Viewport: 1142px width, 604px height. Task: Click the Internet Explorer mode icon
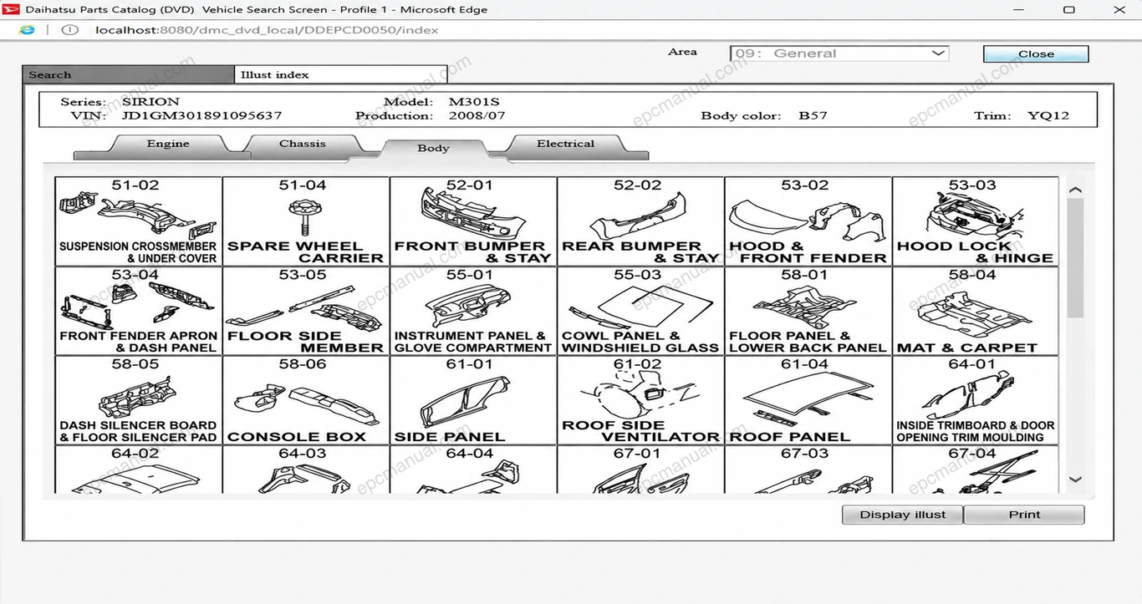(28, 30)
